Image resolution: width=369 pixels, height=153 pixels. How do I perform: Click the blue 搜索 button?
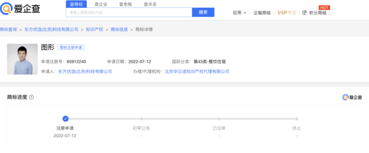203,12
